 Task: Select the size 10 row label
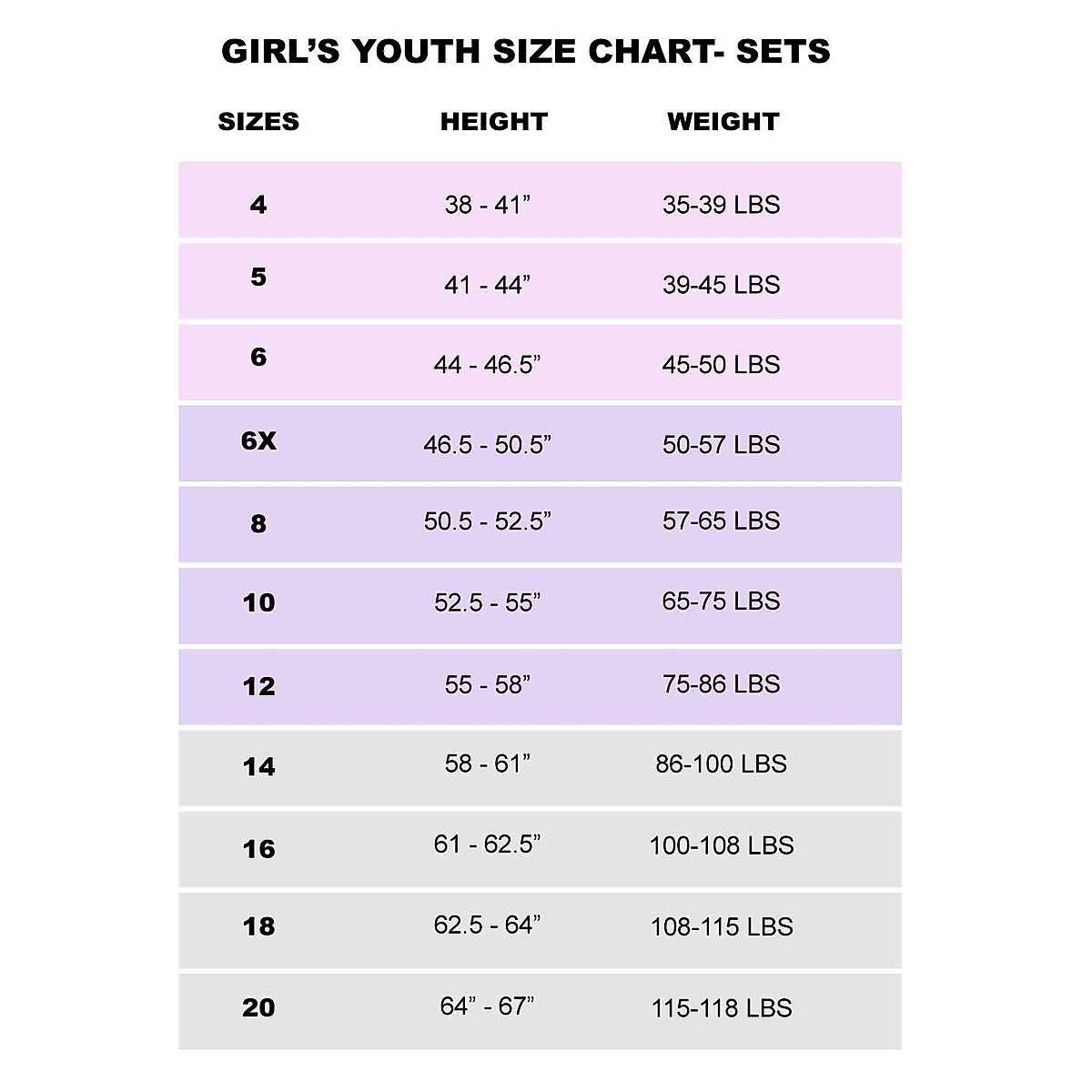258,602
